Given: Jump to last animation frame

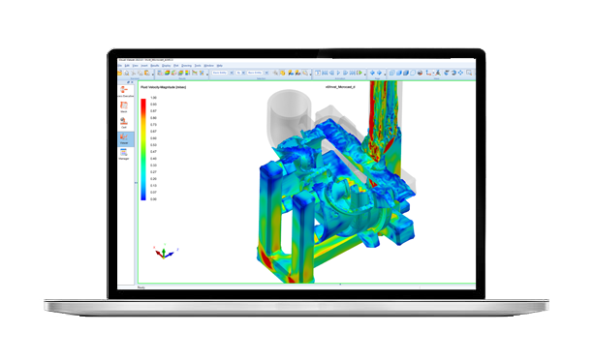Looking at the screenshot, I should tap(352, 73).
